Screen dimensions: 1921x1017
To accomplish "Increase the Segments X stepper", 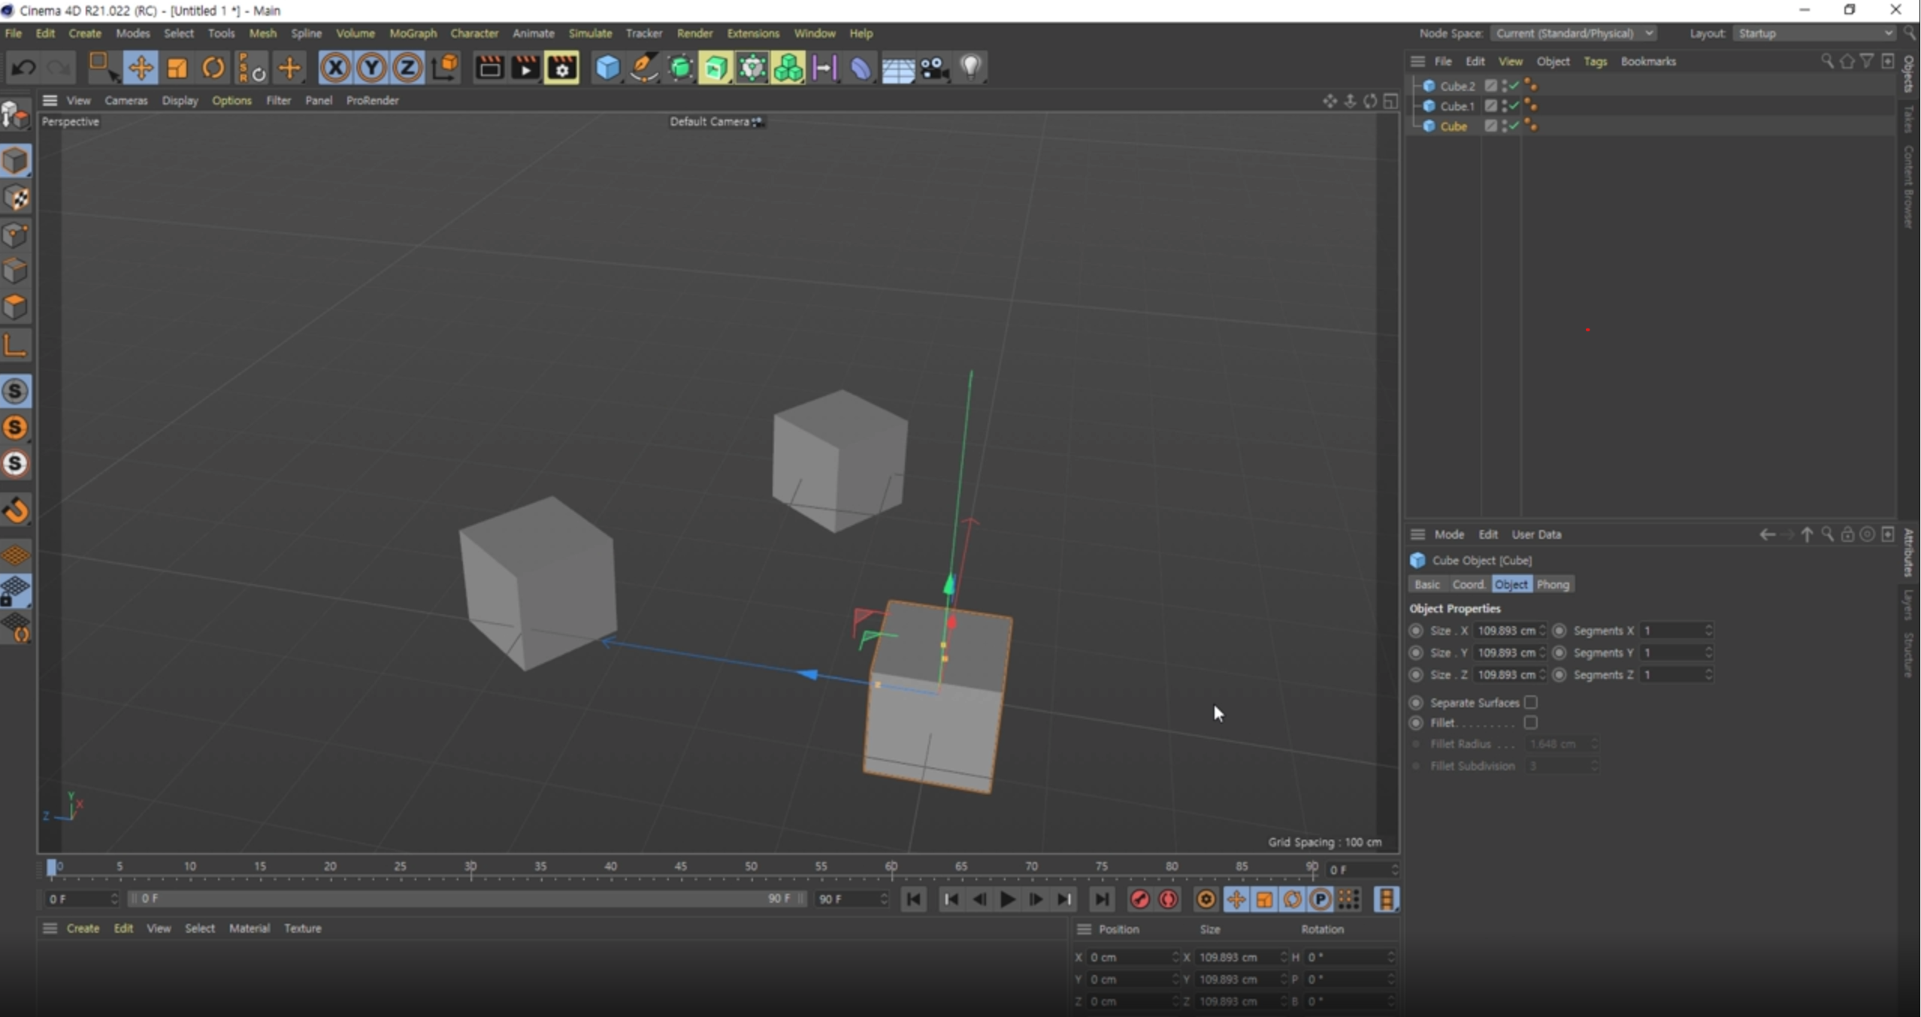I will pos(1708,627).
